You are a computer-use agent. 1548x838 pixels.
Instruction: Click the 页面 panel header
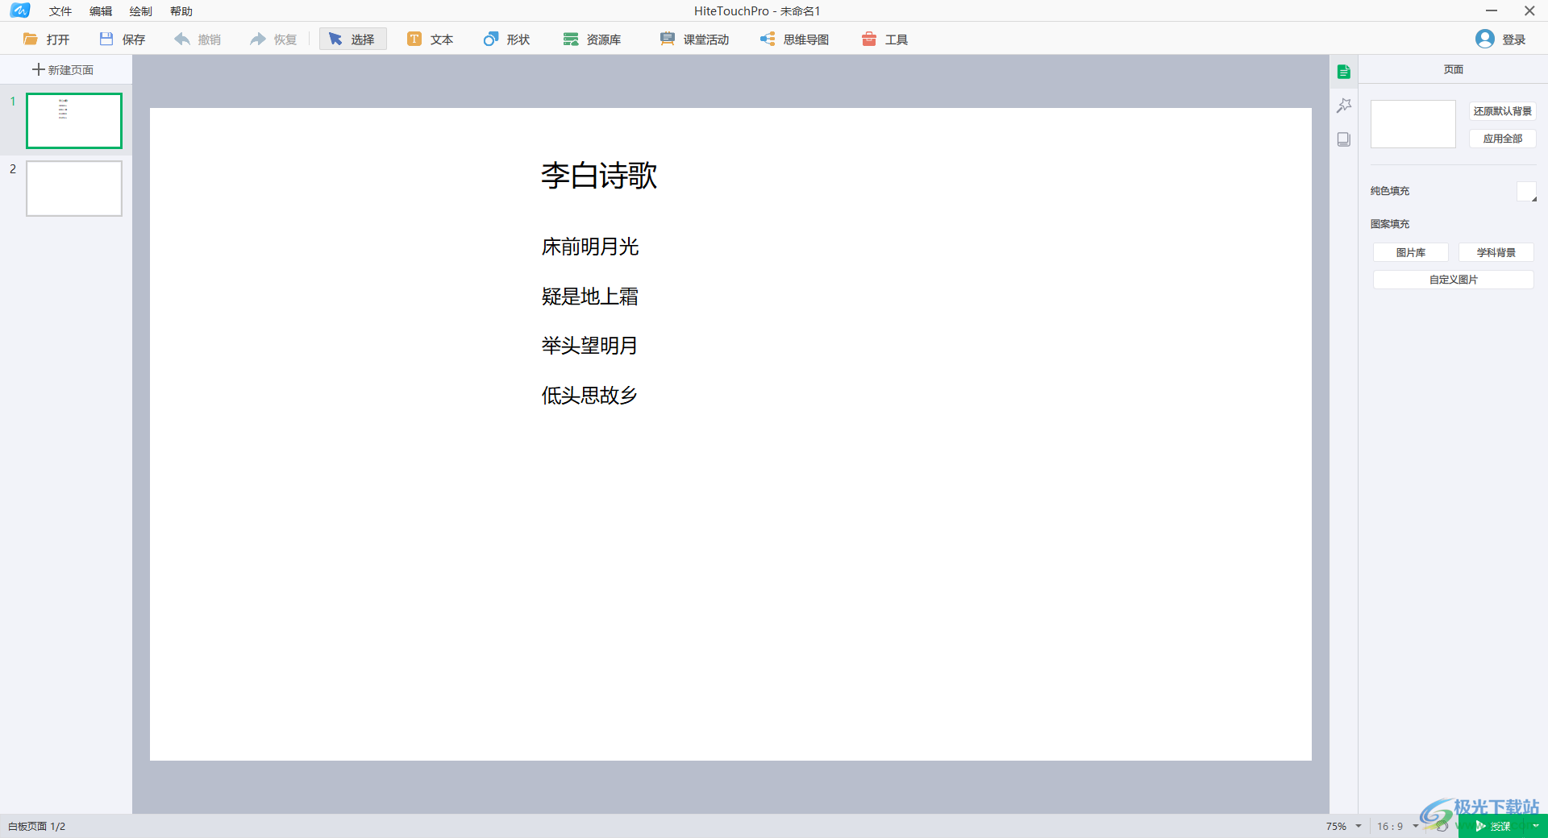click(1454, 69)
